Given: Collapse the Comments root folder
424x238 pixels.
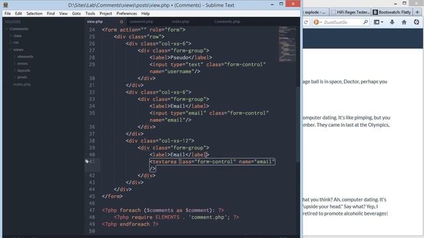Looking at the screenshot, I should click(7, 29).
